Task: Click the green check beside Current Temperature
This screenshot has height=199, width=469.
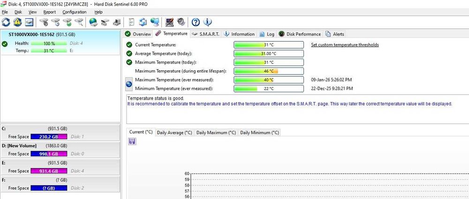Action: tap(129, 45)
